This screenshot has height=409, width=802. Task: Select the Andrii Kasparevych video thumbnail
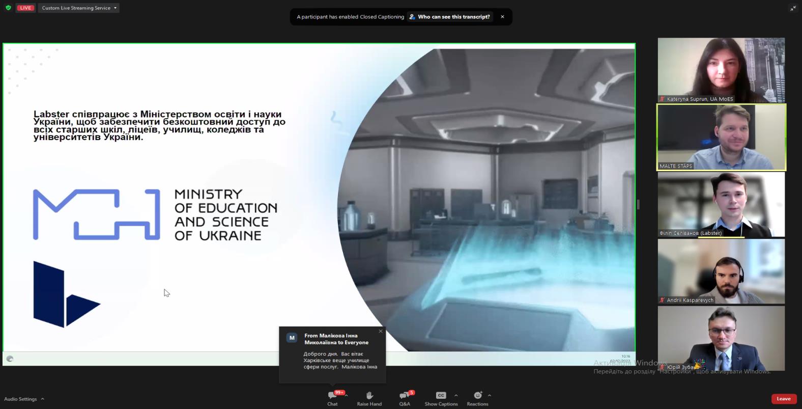[721, 271]
